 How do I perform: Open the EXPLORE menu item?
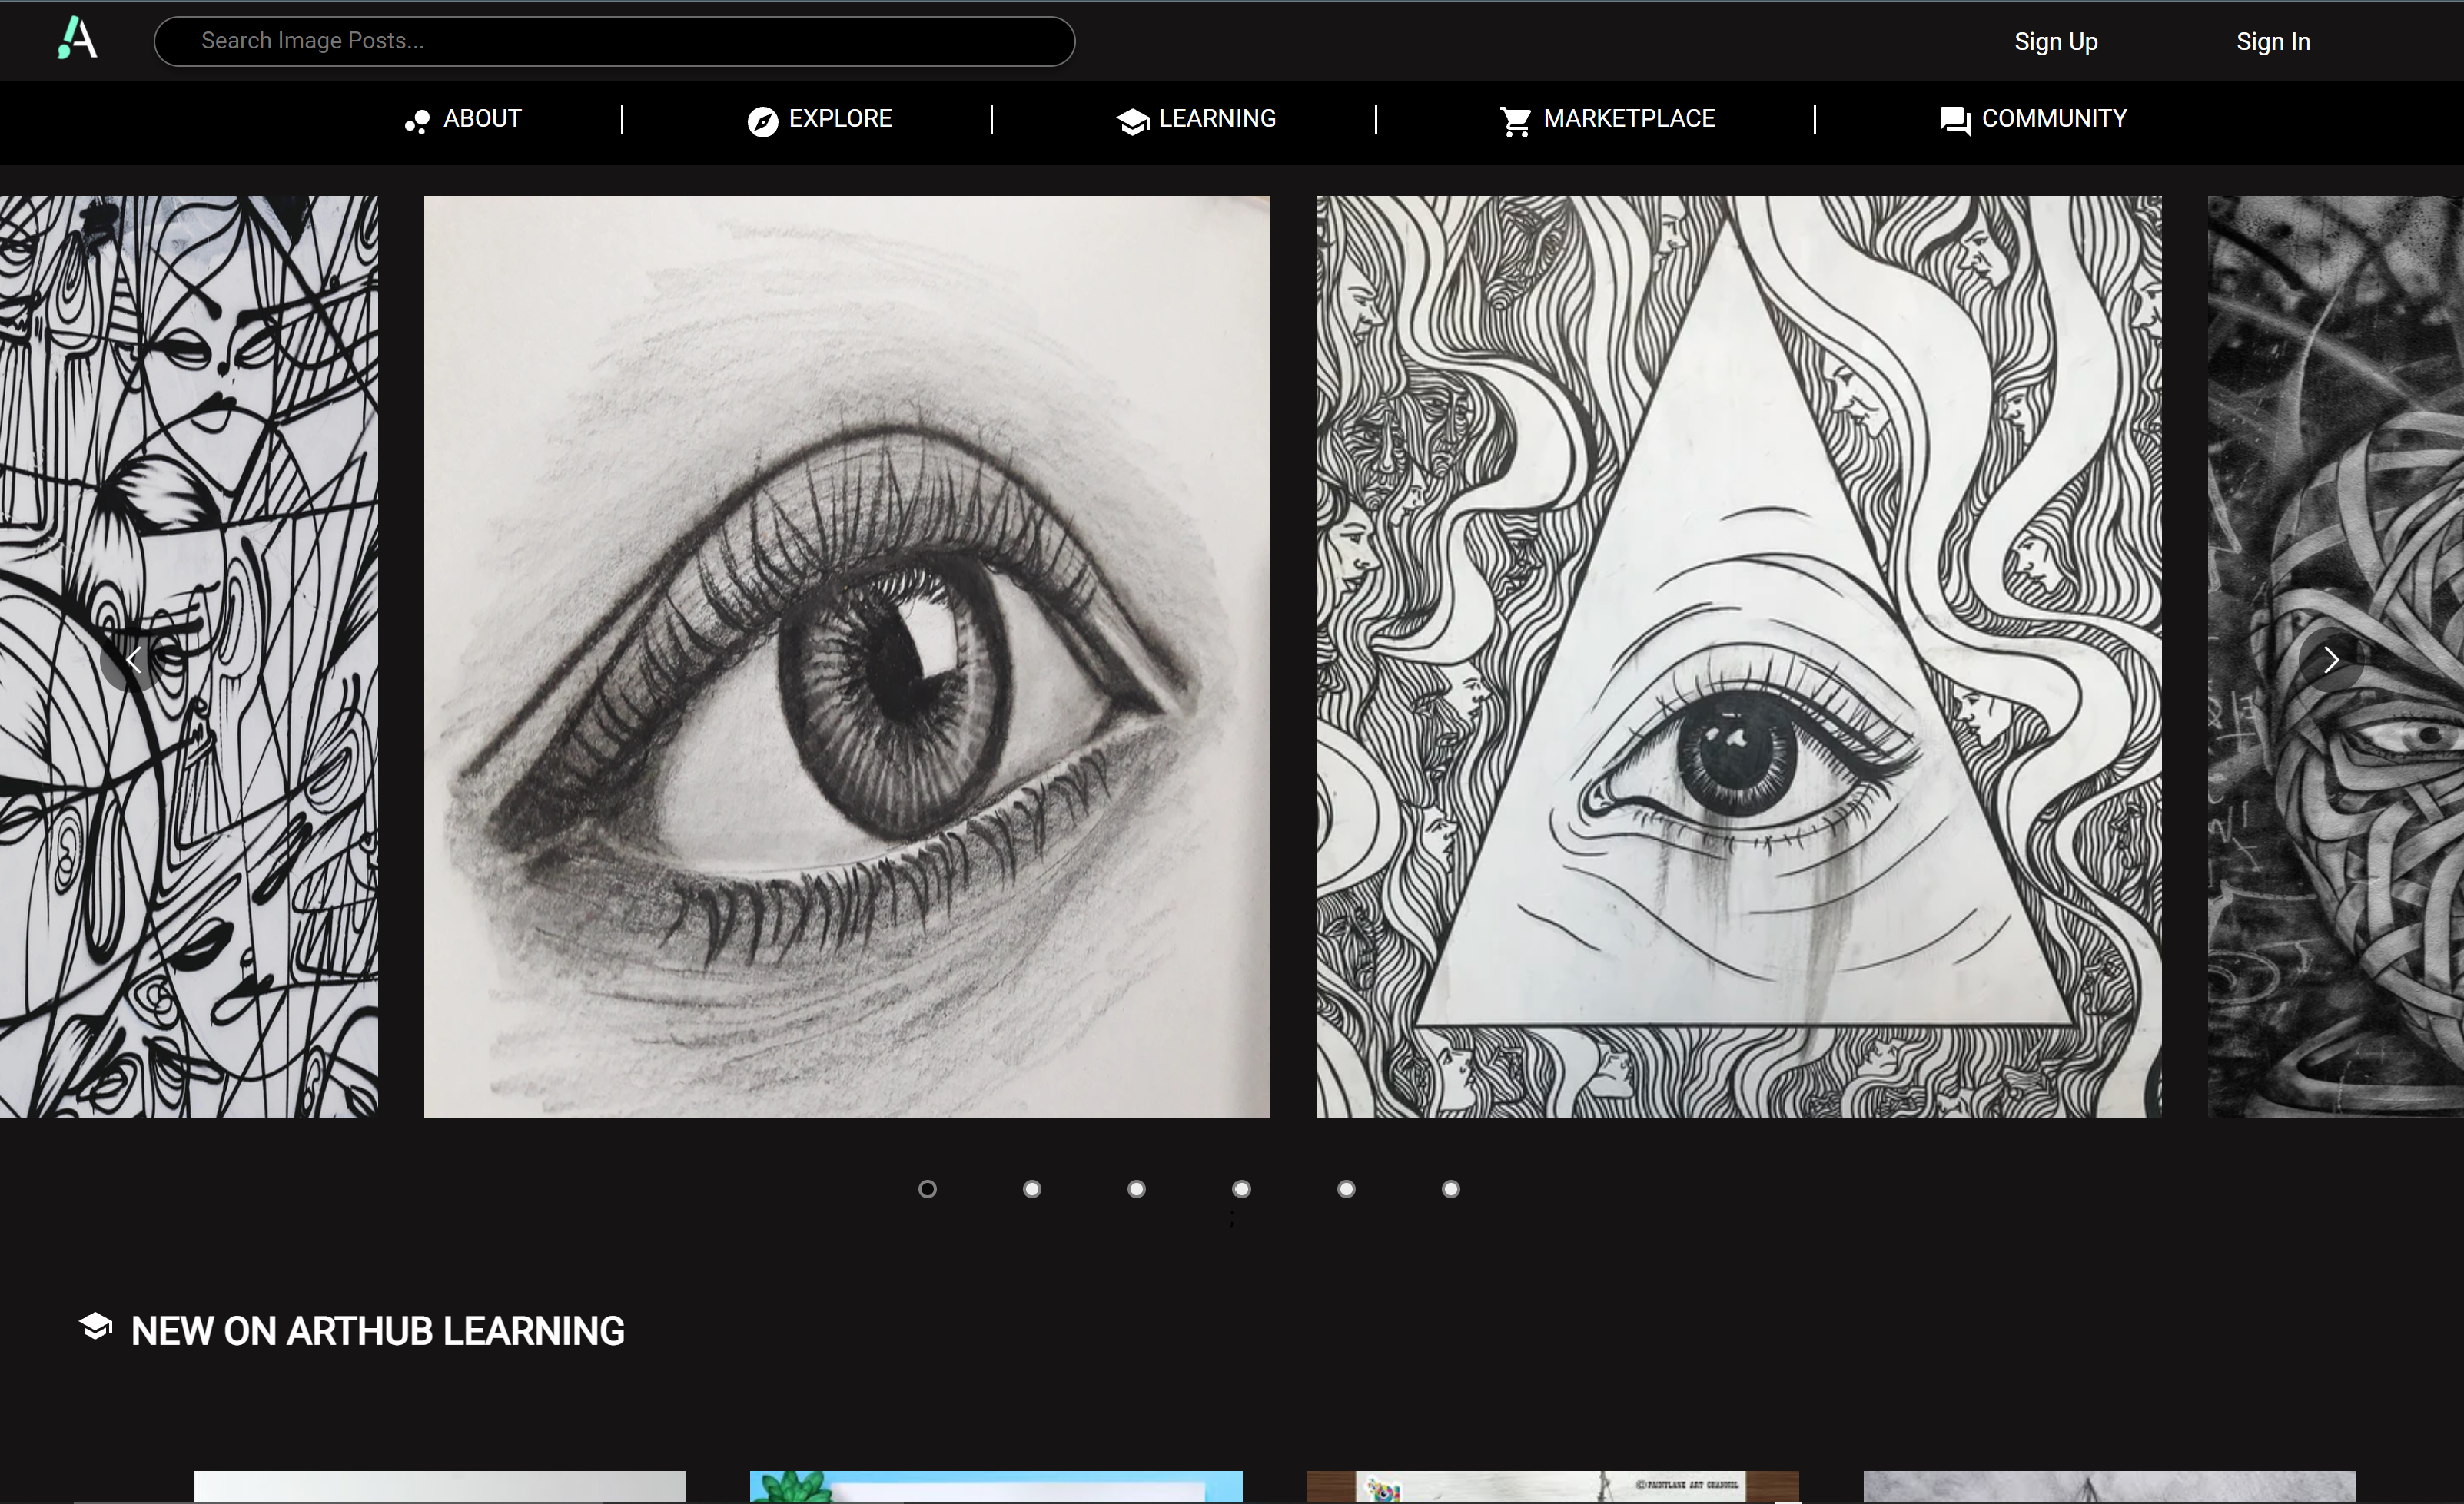click(839, 119)
